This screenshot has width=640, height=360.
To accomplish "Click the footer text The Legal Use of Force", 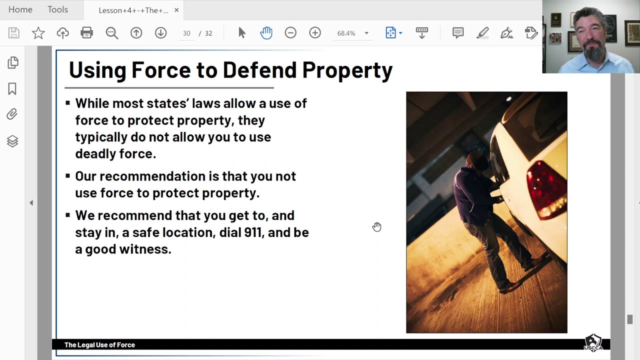I will pos(99,345).
